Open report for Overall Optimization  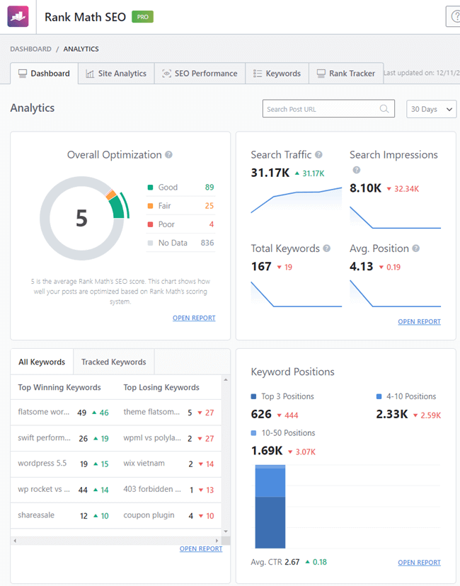point(194,318)
